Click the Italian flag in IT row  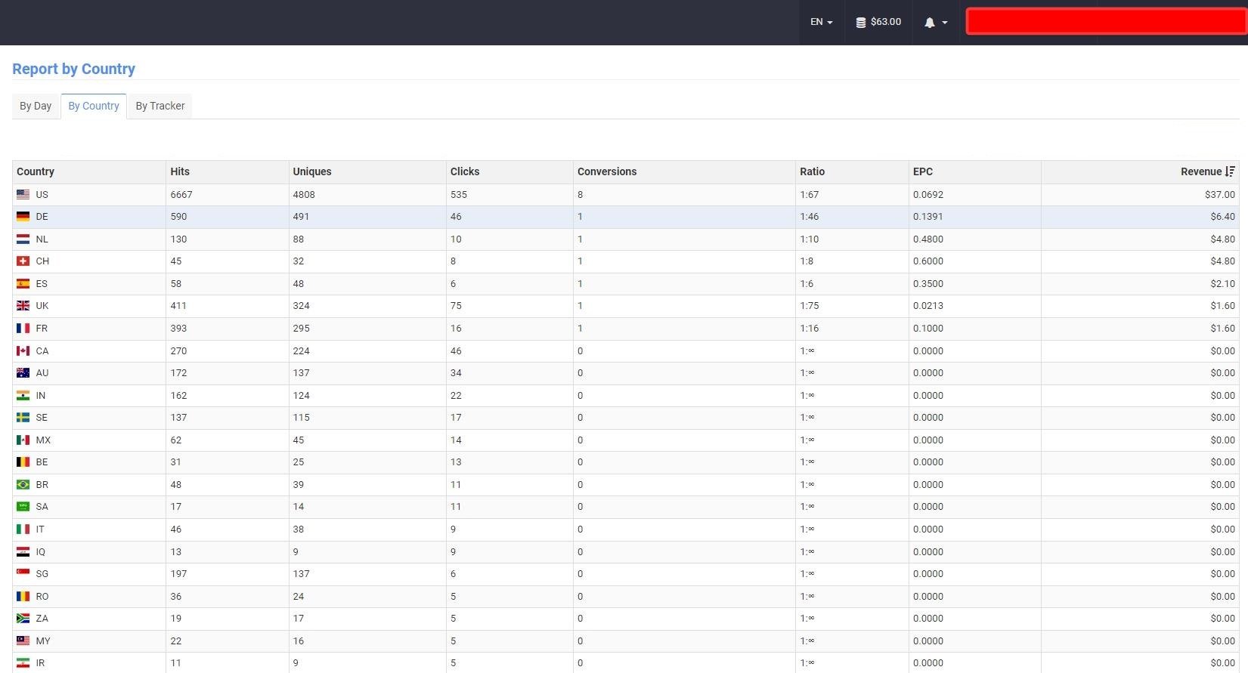(x=23, y=529)
